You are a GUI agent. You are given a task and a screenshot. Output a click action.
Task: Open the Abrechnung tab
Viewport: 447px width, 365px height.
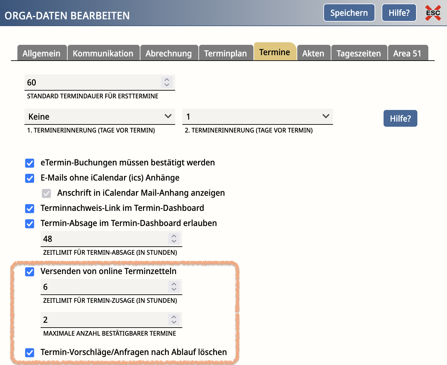point(168,53)
